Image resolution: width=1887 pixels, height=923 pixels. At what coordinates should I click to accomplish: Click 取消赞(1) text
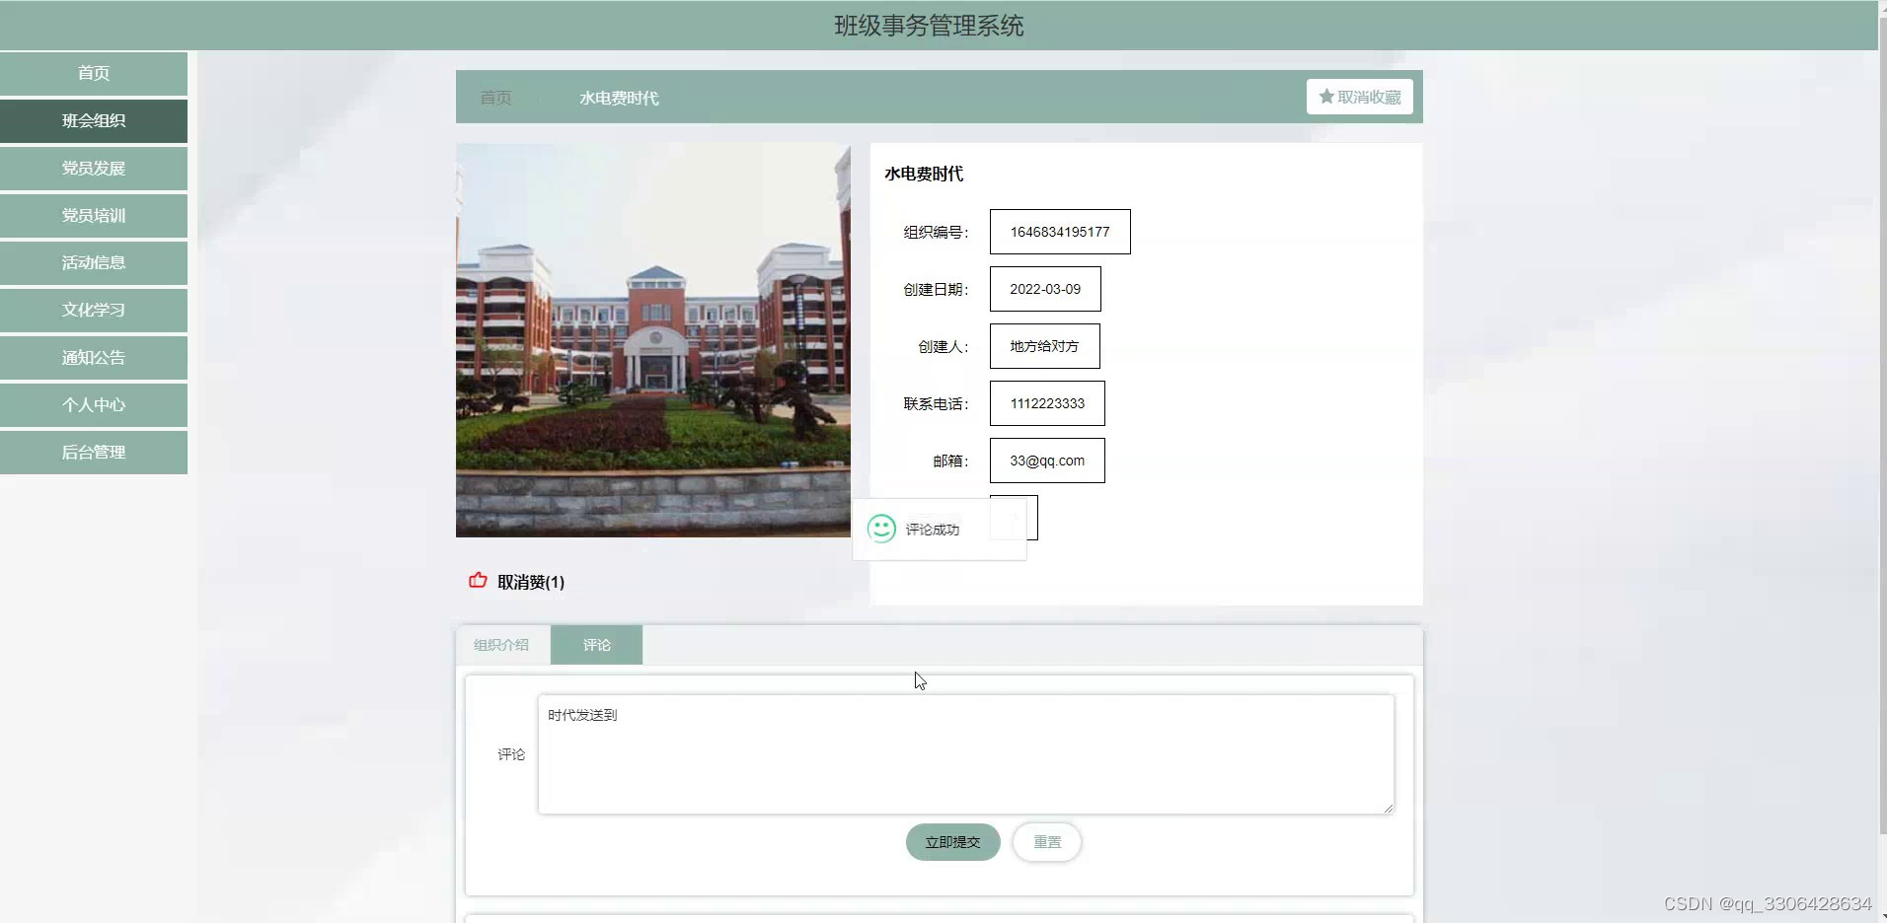[x=531, y=582]
